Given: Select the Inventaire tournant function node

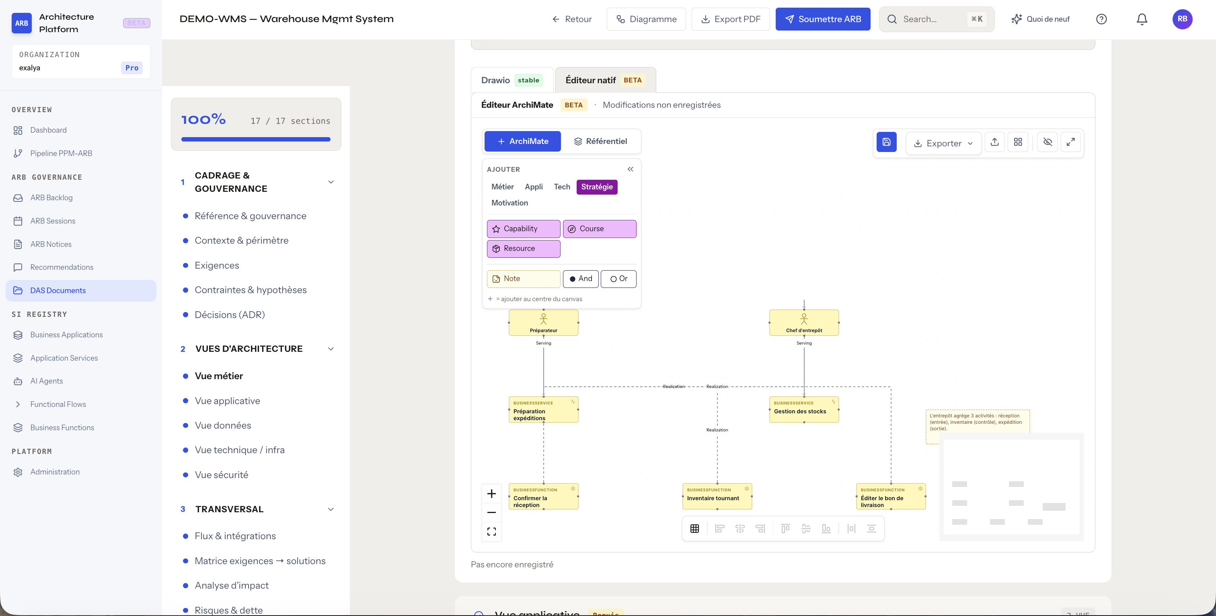Looking at the screenshot, I should coord(717,496).
